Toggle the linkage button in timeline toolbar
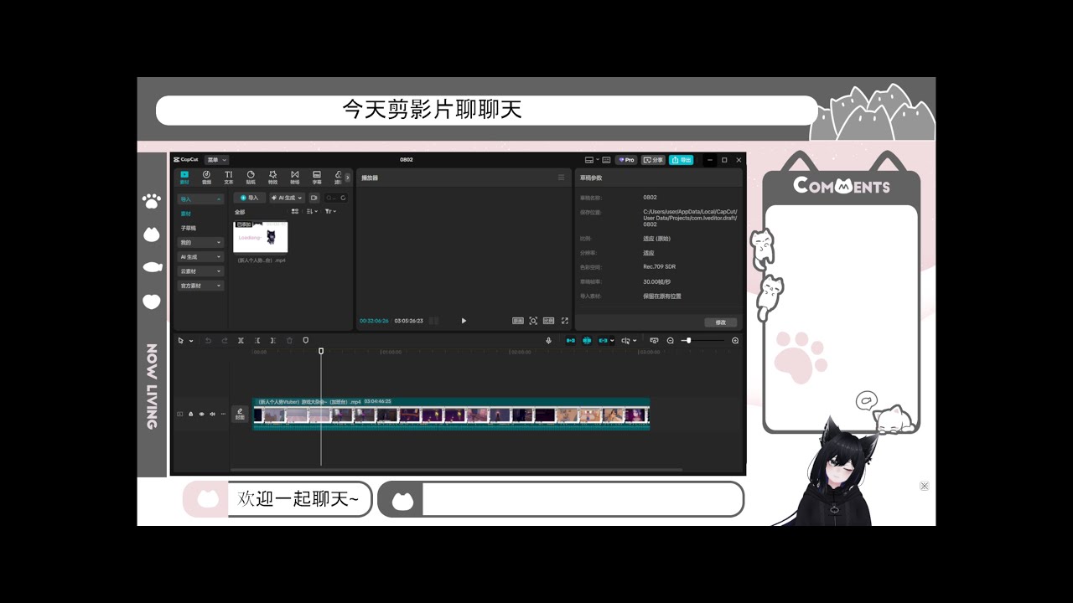Screen dimensions: 1073x603 [604, 341]
